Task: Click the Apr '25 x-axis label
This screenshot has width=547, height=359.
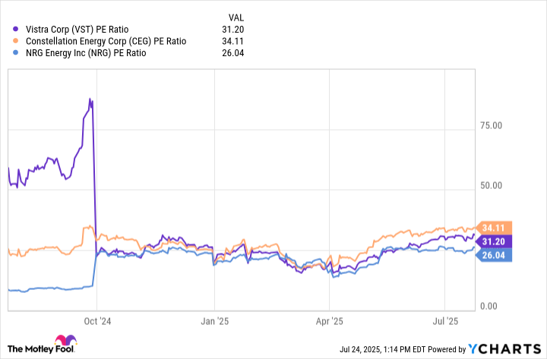Action: 329,321
